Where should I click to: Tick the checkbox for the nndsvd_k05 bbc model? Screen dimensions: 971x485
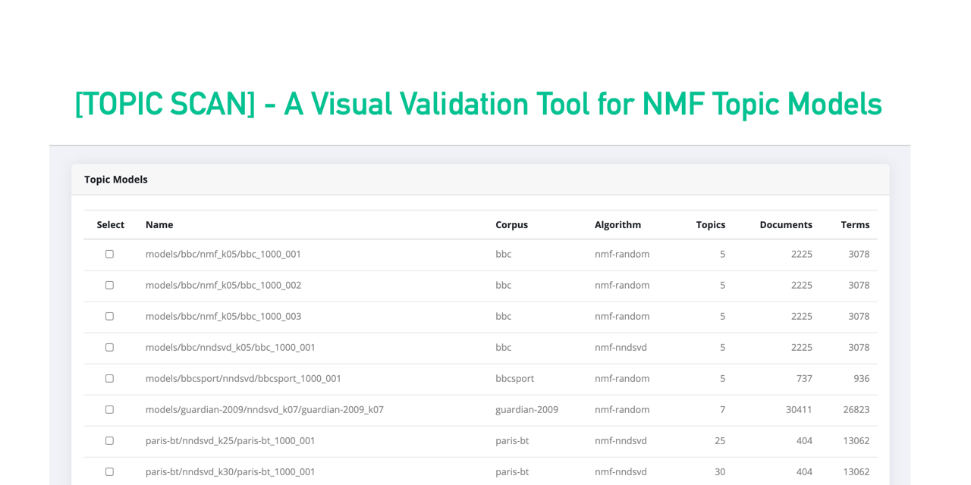109,347
